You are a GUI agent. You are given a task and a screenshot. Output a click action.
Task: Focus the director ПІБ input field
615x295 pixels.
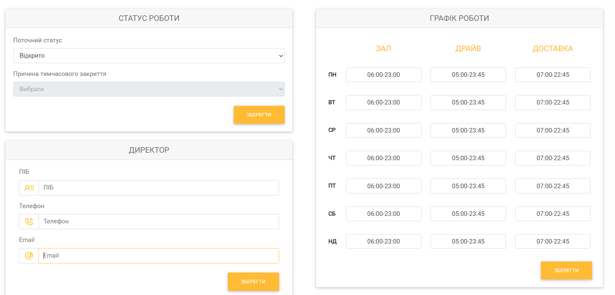point(159,188)
